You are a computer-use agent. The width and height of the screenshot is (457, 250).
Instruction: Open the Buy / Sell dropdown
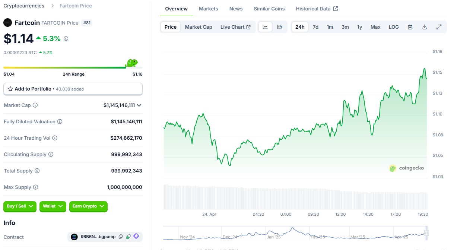[x=20, y=206]
